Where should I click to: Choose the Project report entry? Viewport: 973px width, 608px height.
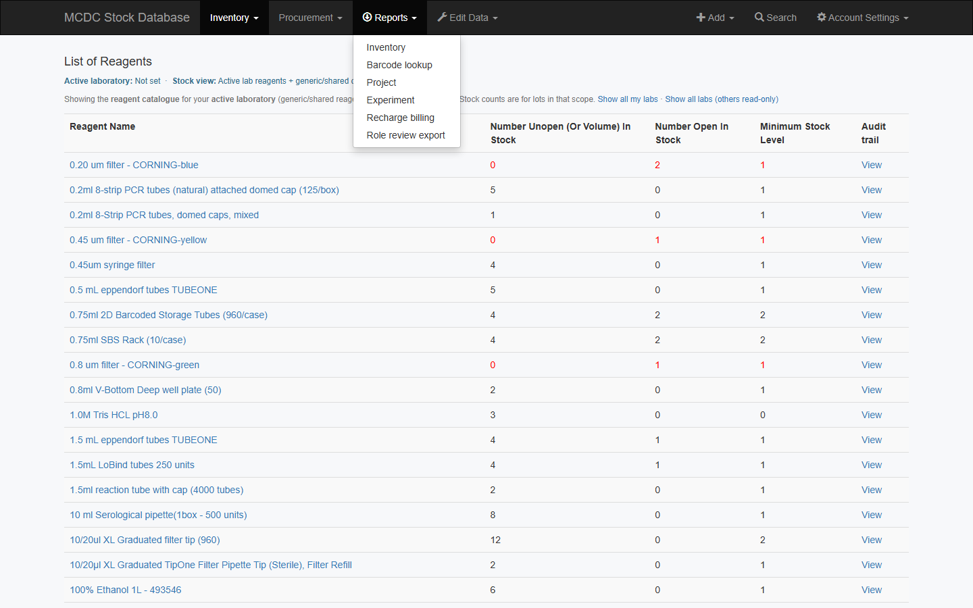click(406, 82)
